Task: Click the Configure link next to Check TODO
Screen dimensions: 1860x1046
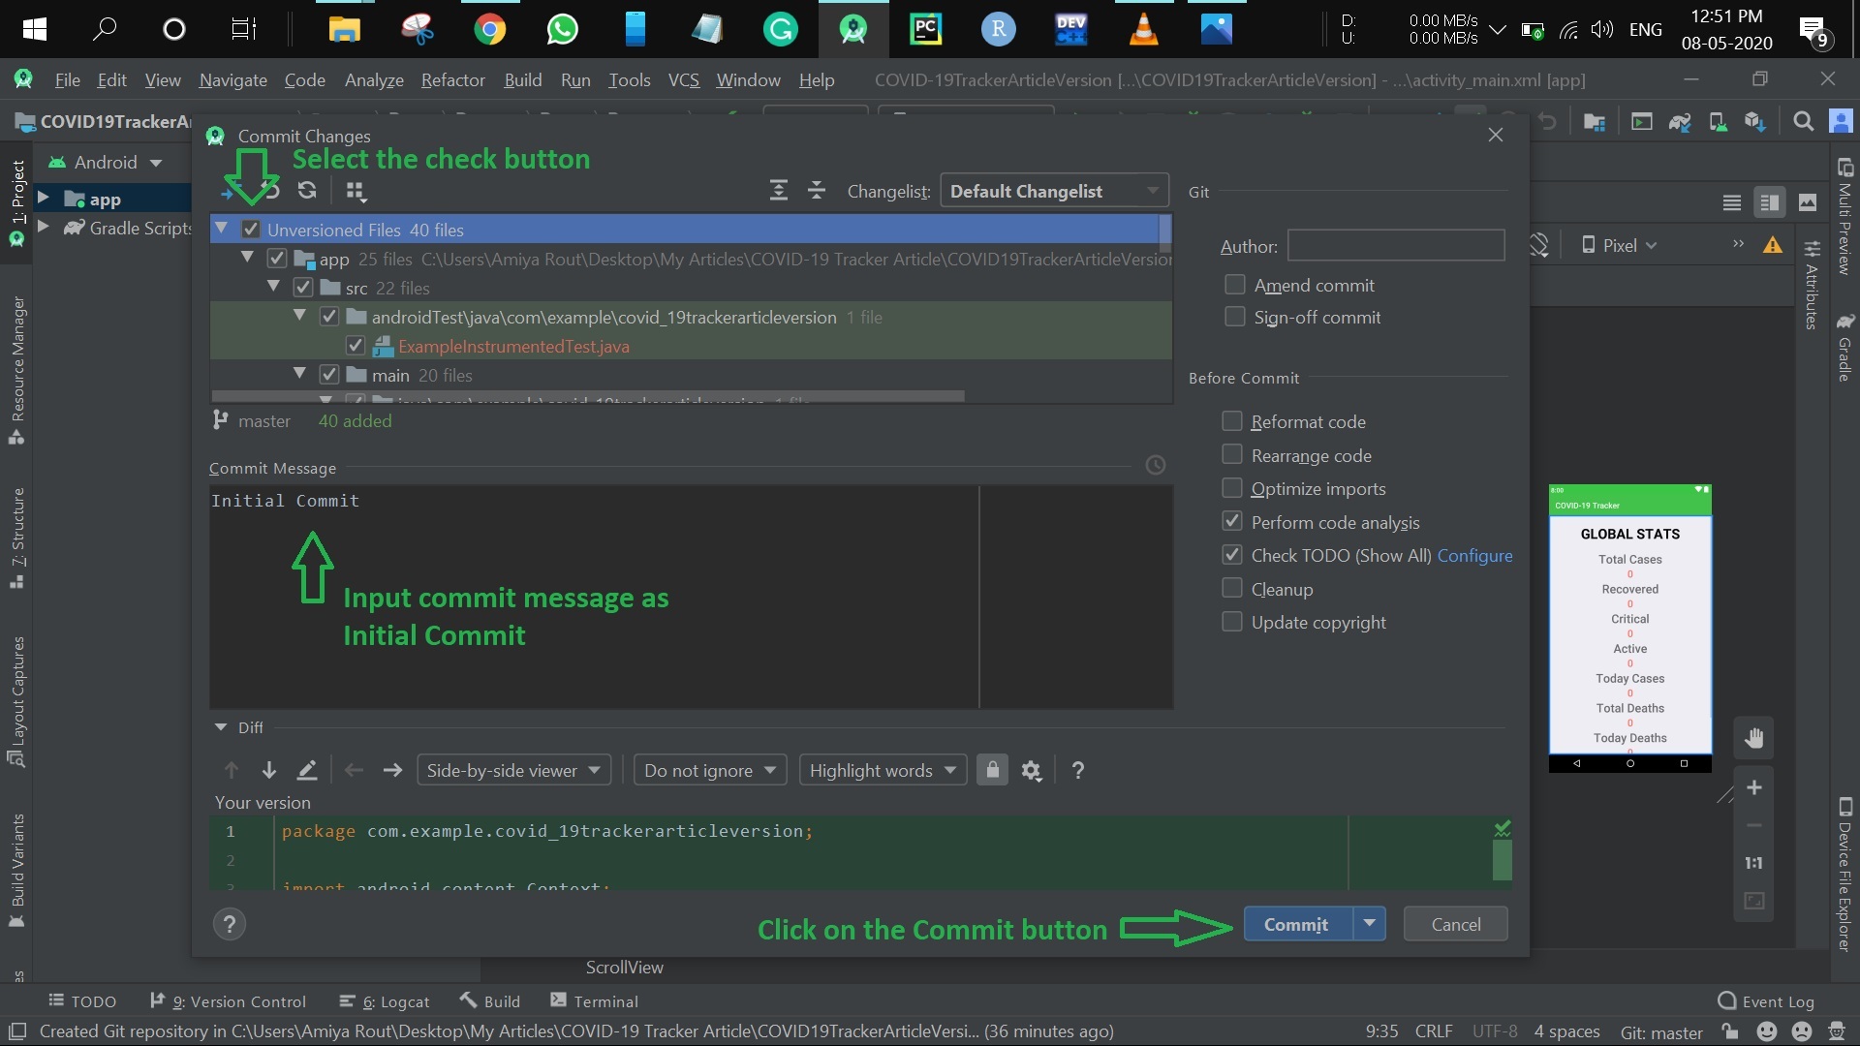Action: (x=1474, y=554)
